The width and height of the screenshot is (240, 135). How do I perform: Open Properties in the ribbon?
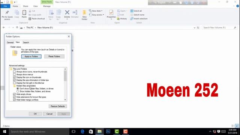click(111, 15)
